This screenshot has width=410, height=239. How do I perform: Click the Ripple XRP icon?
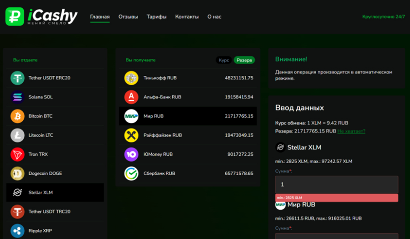click(18, 231)
